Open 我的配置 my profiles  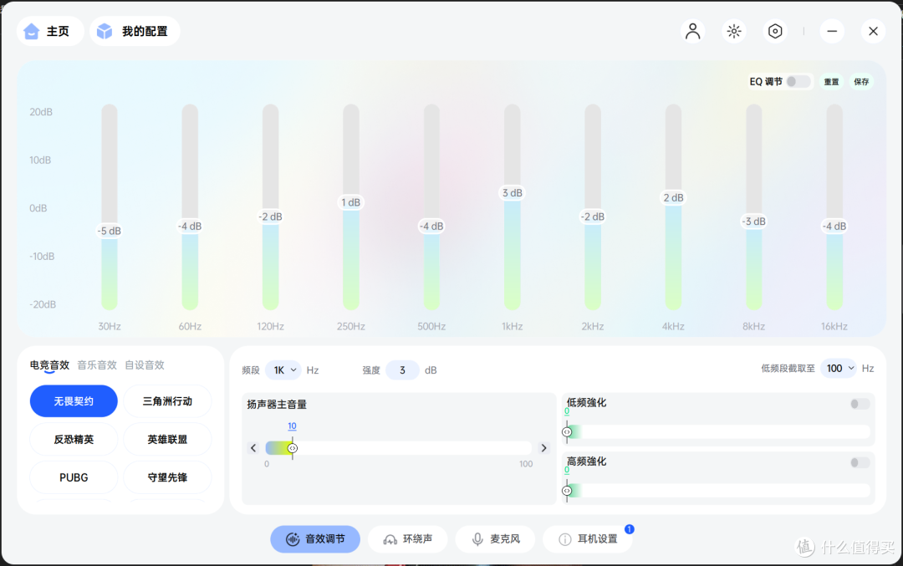(135, 31)
